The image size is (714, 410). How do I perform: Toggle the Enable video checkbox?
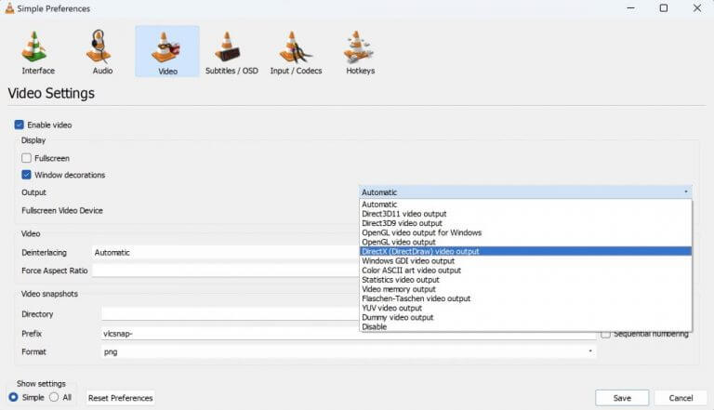click(x=19, y=125)
